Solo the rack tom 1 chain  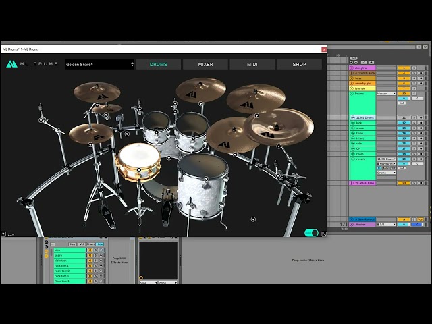(95, 266)
